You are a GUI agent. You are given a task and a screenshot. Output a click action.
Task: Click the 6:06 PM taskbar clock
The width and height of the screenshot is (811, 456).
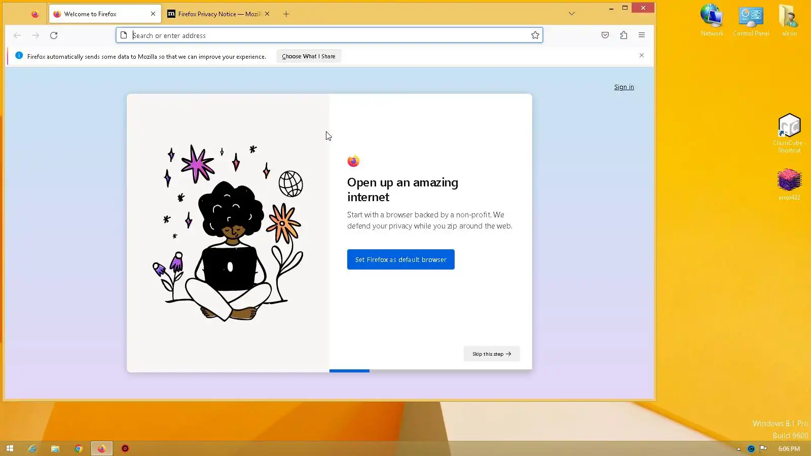789,449
